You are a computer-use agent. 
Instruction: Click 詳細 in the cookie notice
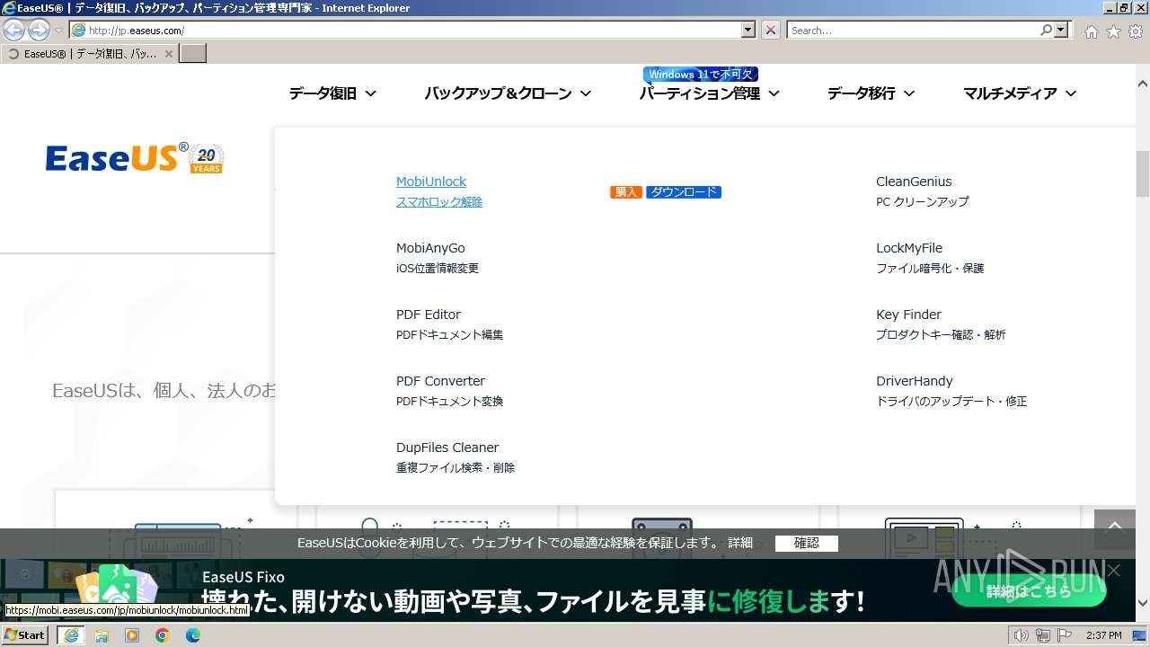[x=740, y=543]
